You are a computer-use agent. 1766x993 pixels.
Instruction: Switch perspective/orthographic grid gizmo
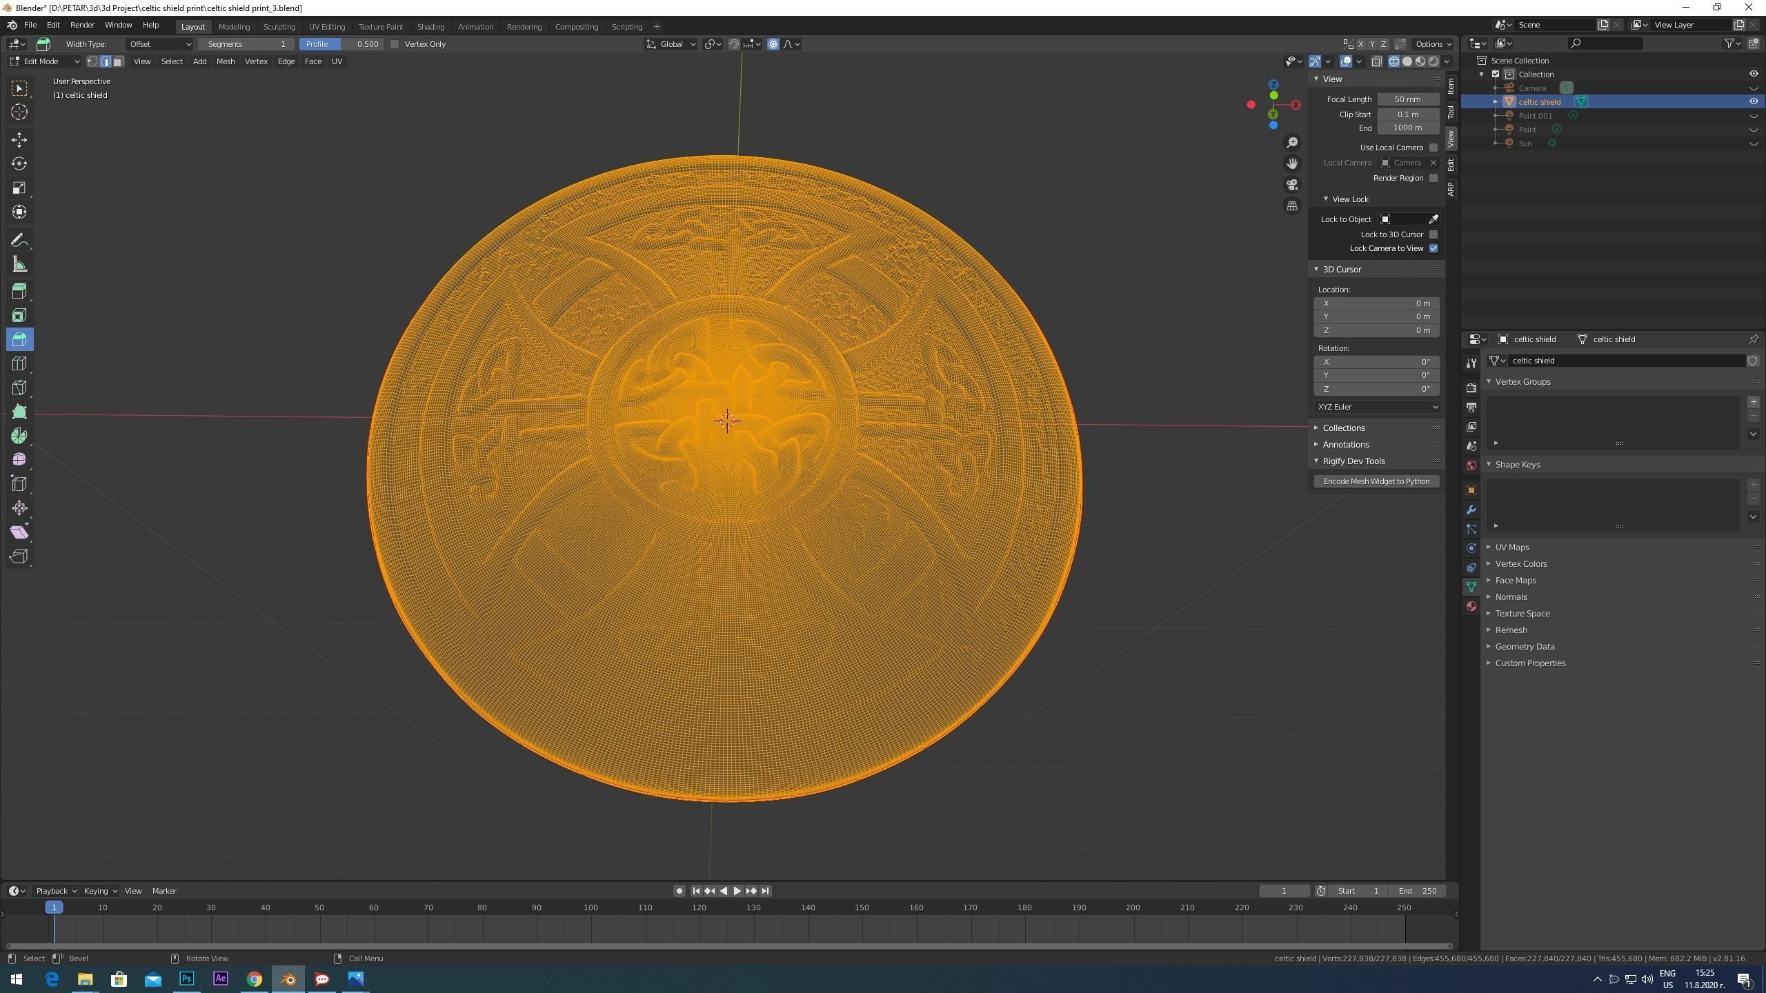pyautogui.click(x=1292, y=206)
